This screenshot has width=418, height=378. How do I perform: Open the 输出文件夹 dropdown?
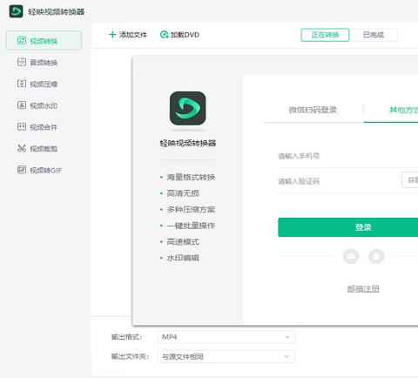226,356
